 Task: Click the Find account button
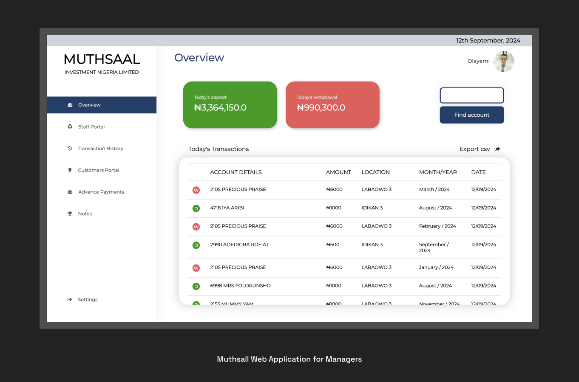click(x=472, y=115)
